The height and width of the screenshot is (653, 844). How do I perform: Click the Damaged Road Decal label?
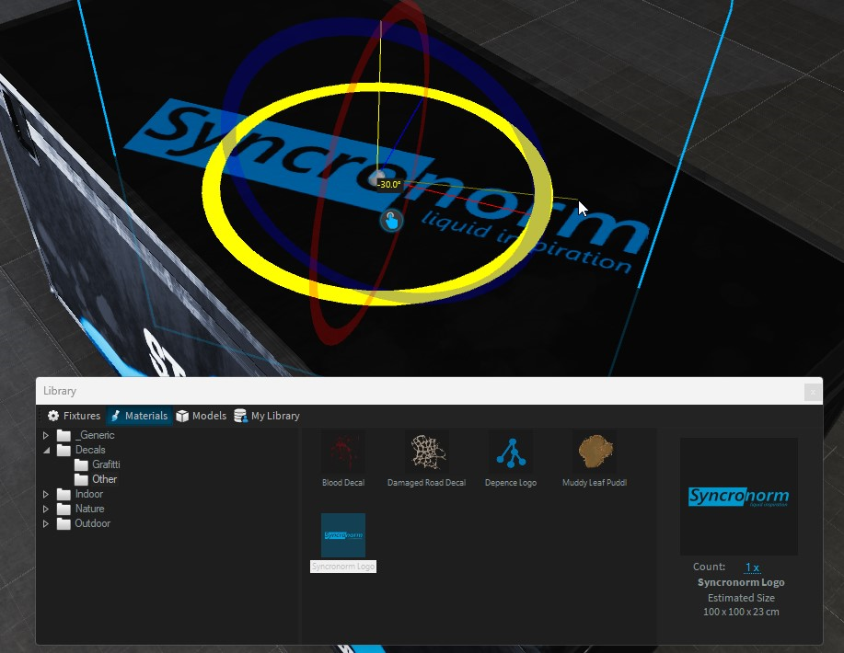[426, 483]
